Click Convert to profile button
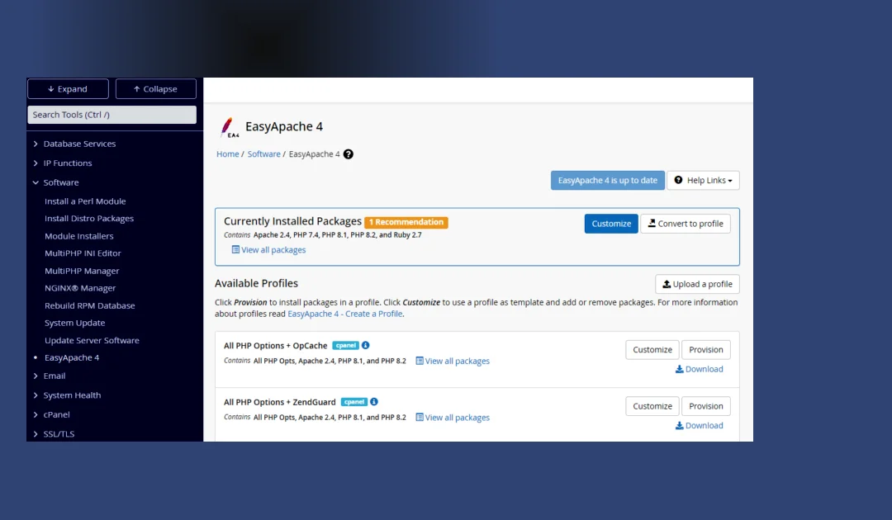Image resolution: width=892 pixels, height=520 pixels. pos(686,224)
